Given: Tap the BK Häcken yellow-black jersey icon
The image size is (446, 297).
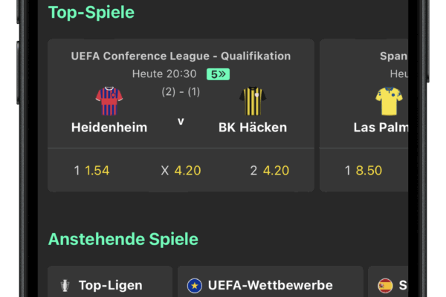Looking at the screenshot, I should click(x=253, y=101).
